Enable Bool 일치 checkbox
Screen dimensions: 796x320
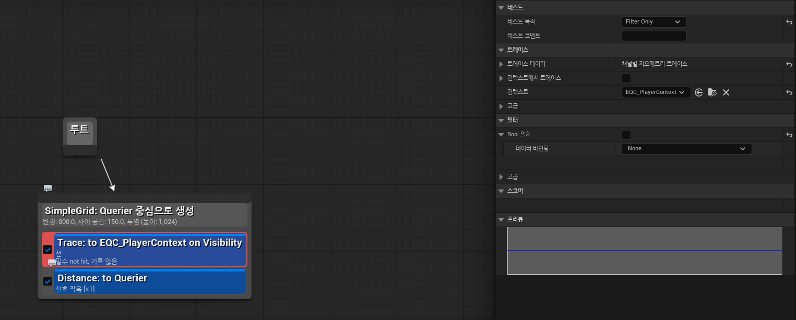pos(626,135)
